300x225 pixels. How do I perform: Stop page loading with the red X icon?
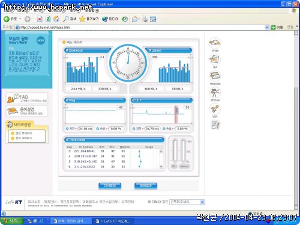click(40, 19)
